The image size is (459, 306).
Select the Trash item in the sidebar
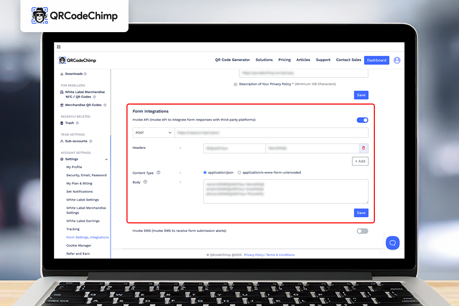(x=70, y=123)
